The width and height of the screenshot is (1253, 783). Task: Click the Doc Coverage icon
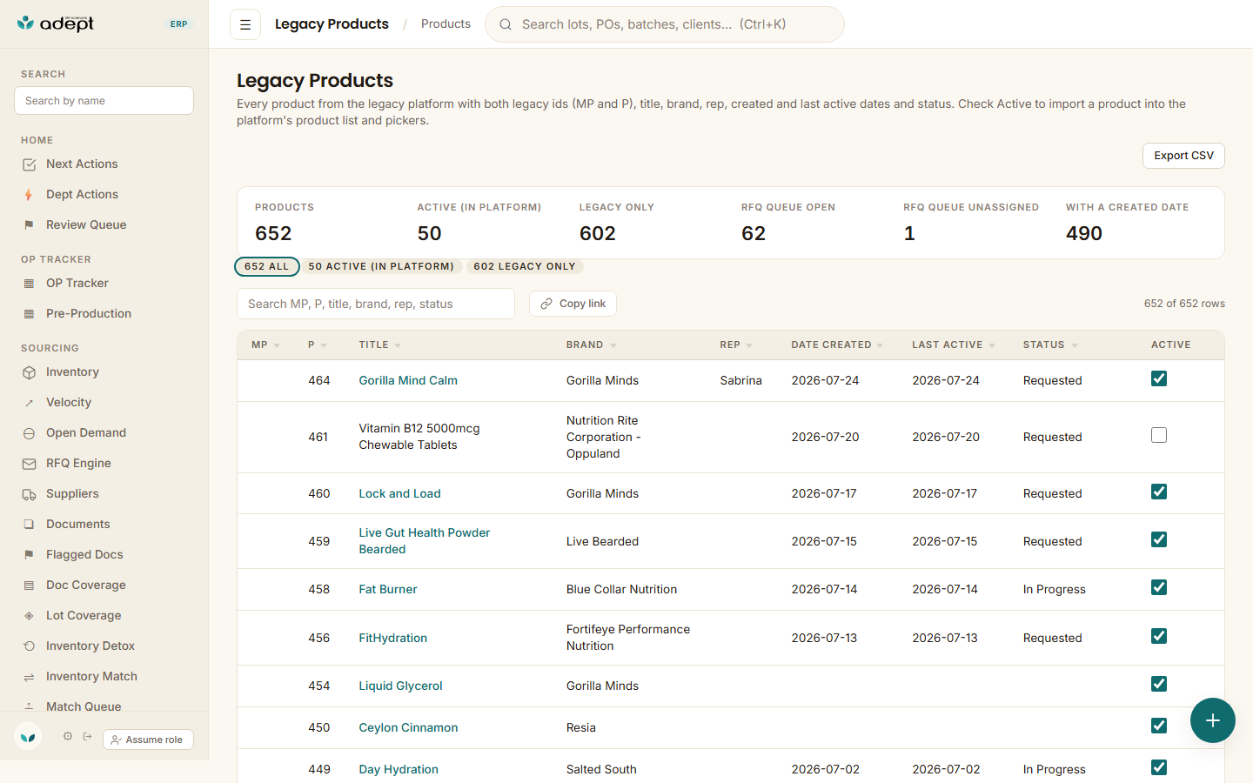coord(30,586)
